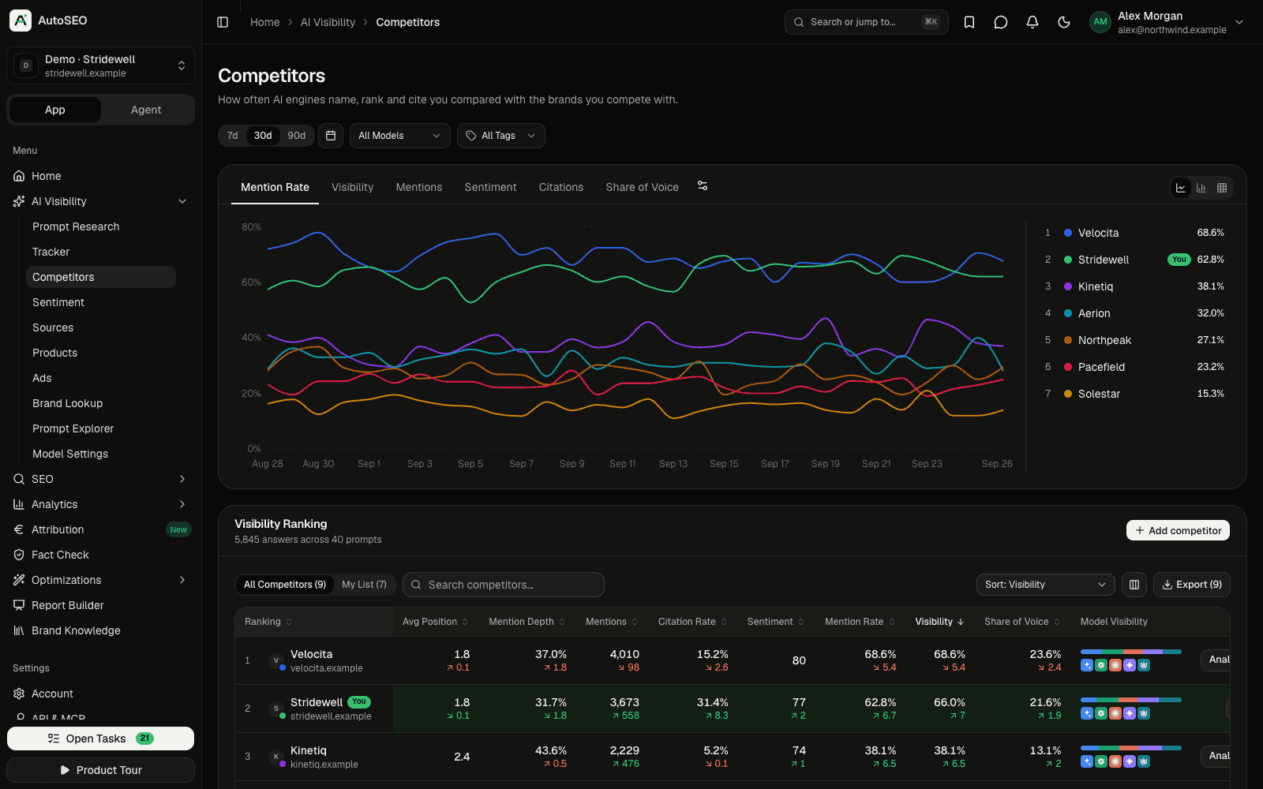Open the Sort: Visibility dropdown
This screenshot has height=789, width=1263.
tap(1045, 585)
